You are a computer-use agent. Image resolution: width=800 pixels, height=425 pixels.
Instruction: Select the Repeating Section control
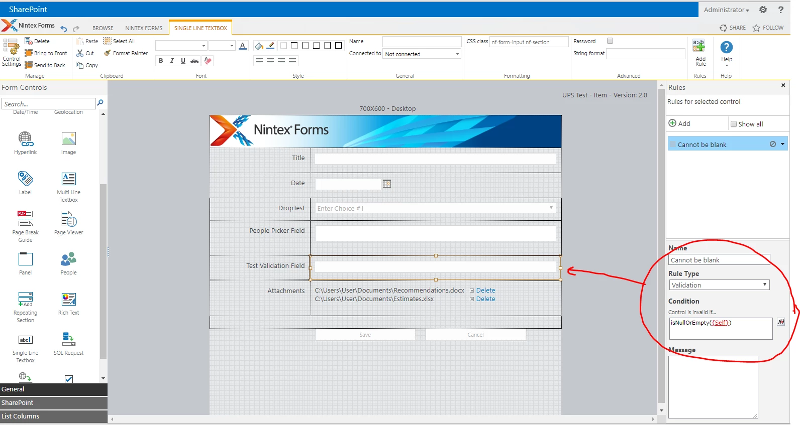pyautogui.click(x=26, y=307)
